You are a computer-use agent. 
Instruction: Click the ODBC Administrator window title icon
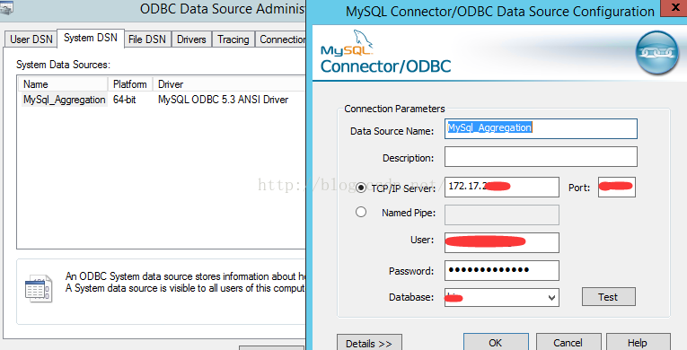[x=6, y=8]
